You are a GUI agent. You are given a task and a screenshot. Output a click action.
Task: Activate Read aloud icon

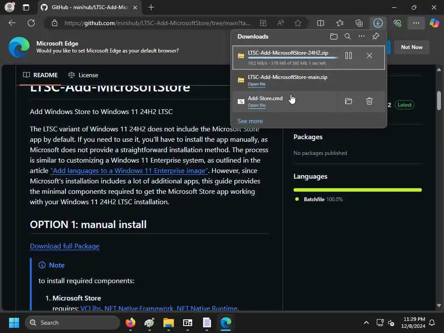(x=281, y=23)
